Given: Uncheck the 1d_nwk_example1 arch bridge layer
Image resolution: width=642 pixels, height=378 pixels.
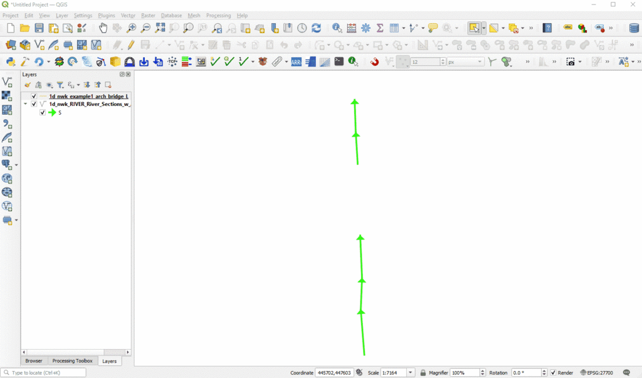Looking at the screenshot, I should (x=34, y=97).
